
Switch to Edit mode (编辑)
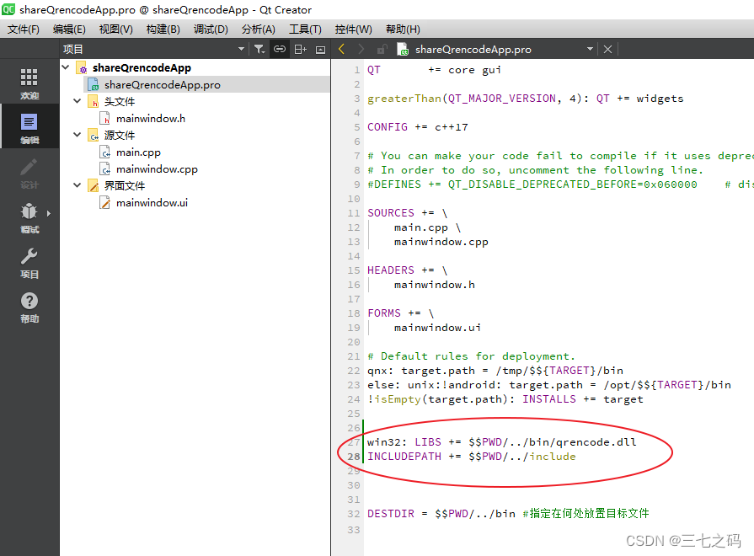pos(29,128)
